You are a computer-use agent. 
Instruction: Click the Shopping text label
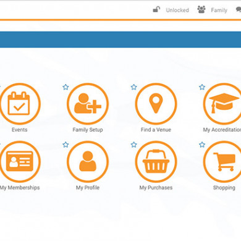224,188
